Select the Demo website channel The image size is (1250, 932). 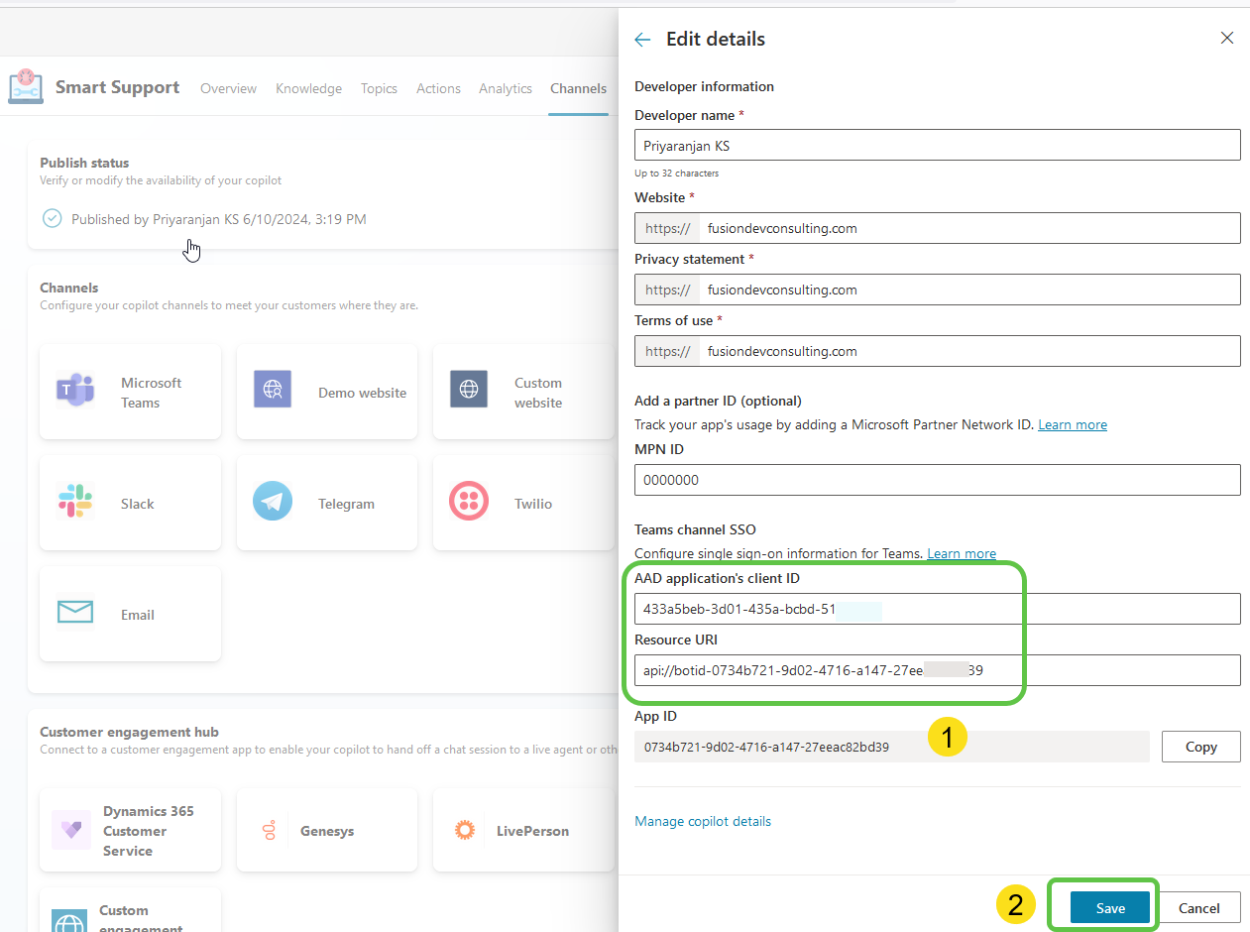coord(327,392)
